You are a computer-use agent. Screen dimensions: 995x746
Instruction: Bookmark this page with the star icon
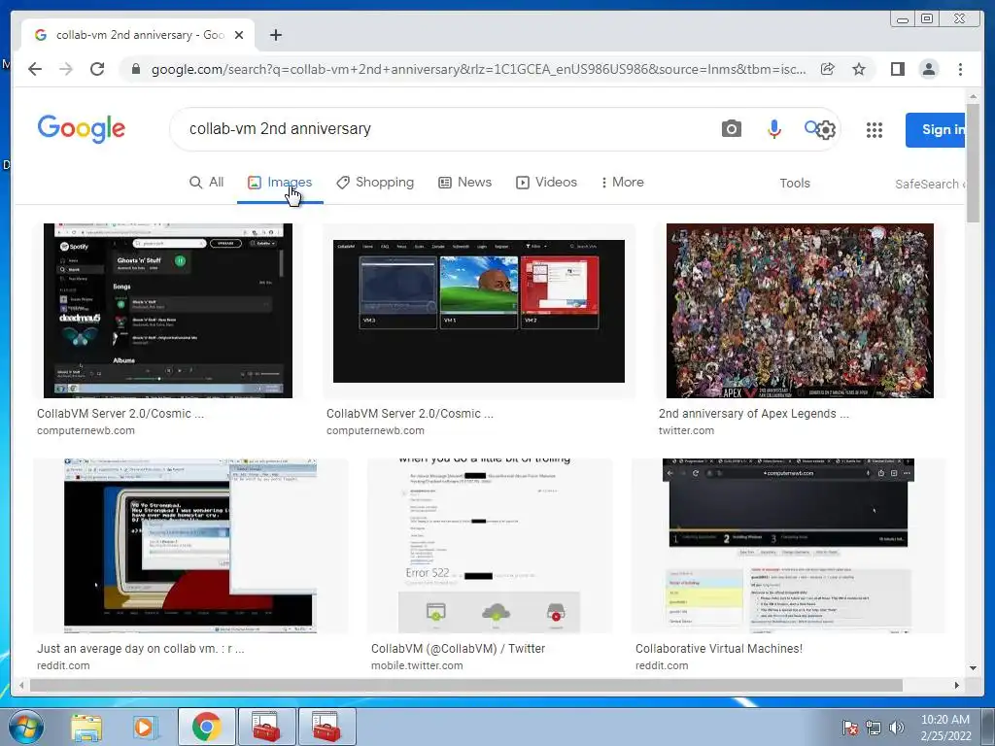coord(859,69)
